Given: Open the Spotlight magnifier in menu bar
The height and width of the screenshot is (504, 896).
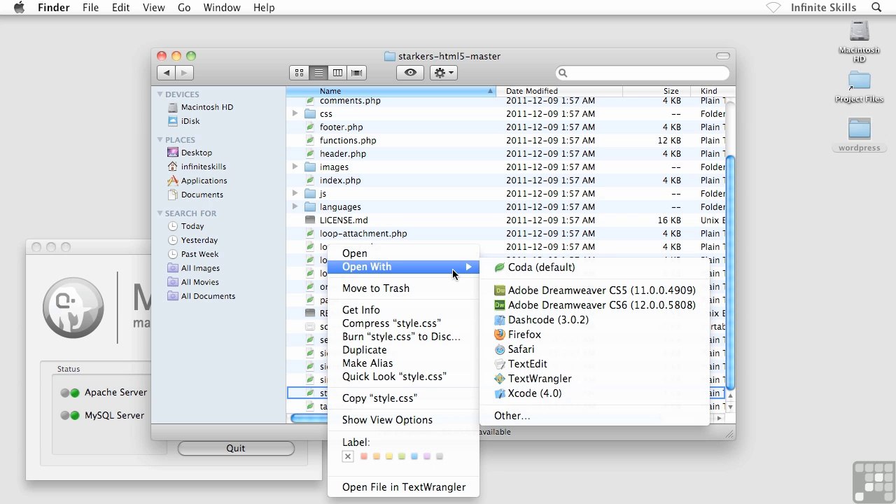Looking at the screenshot, I should (876, 8).
